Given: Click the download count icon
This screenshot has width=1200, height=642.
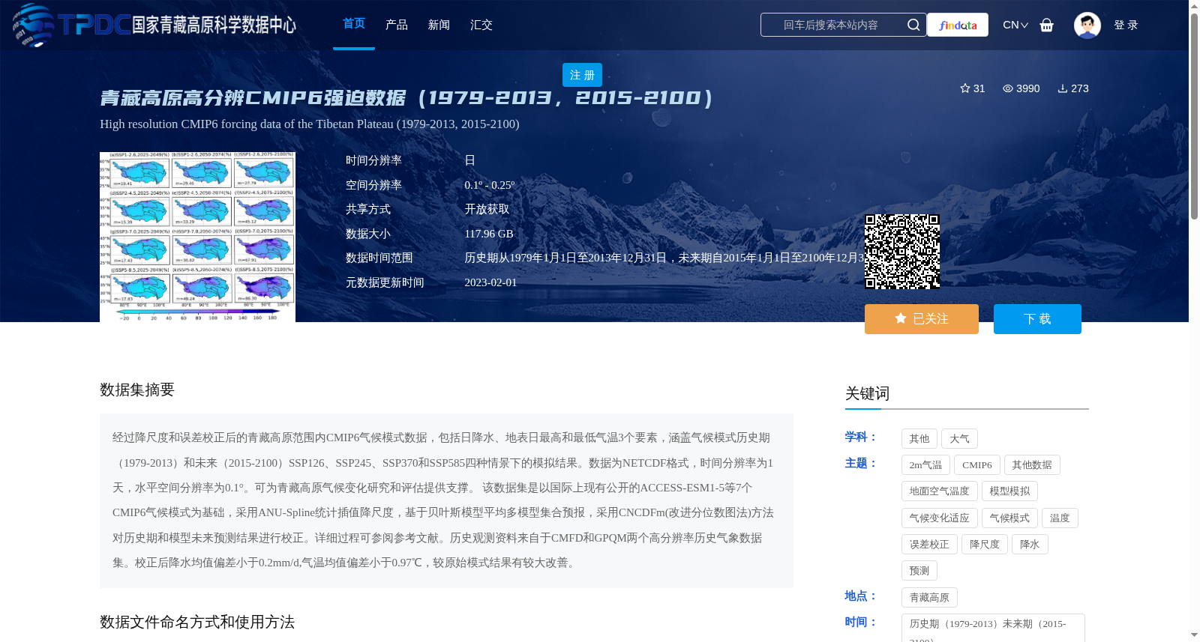Looking at the screenshot, I should [1063, 88].
